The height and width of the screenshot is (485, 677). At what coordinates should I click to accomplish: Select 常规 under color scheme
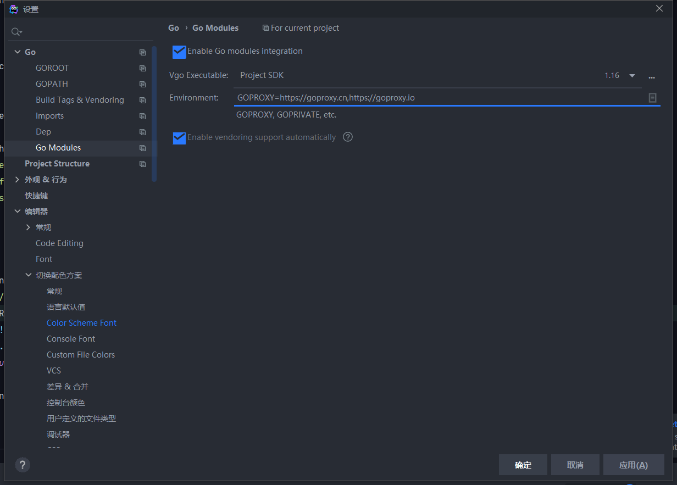tap(54, 291)
